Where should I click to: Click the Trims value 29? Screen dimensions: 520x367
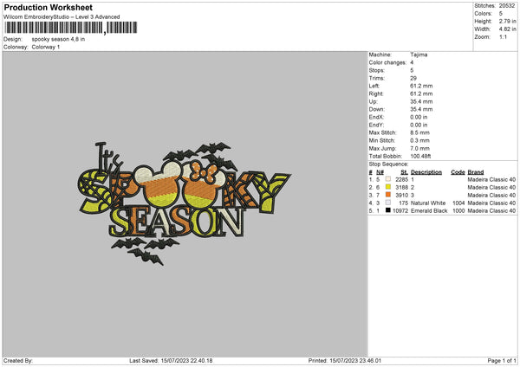pos(413,78)
